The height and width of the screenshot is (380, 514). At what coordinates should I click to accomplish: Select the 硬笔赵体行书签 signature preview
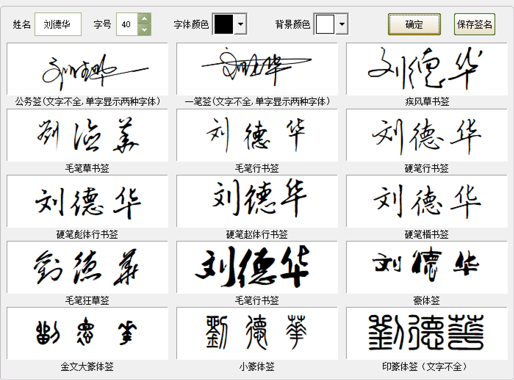point(257,201)
